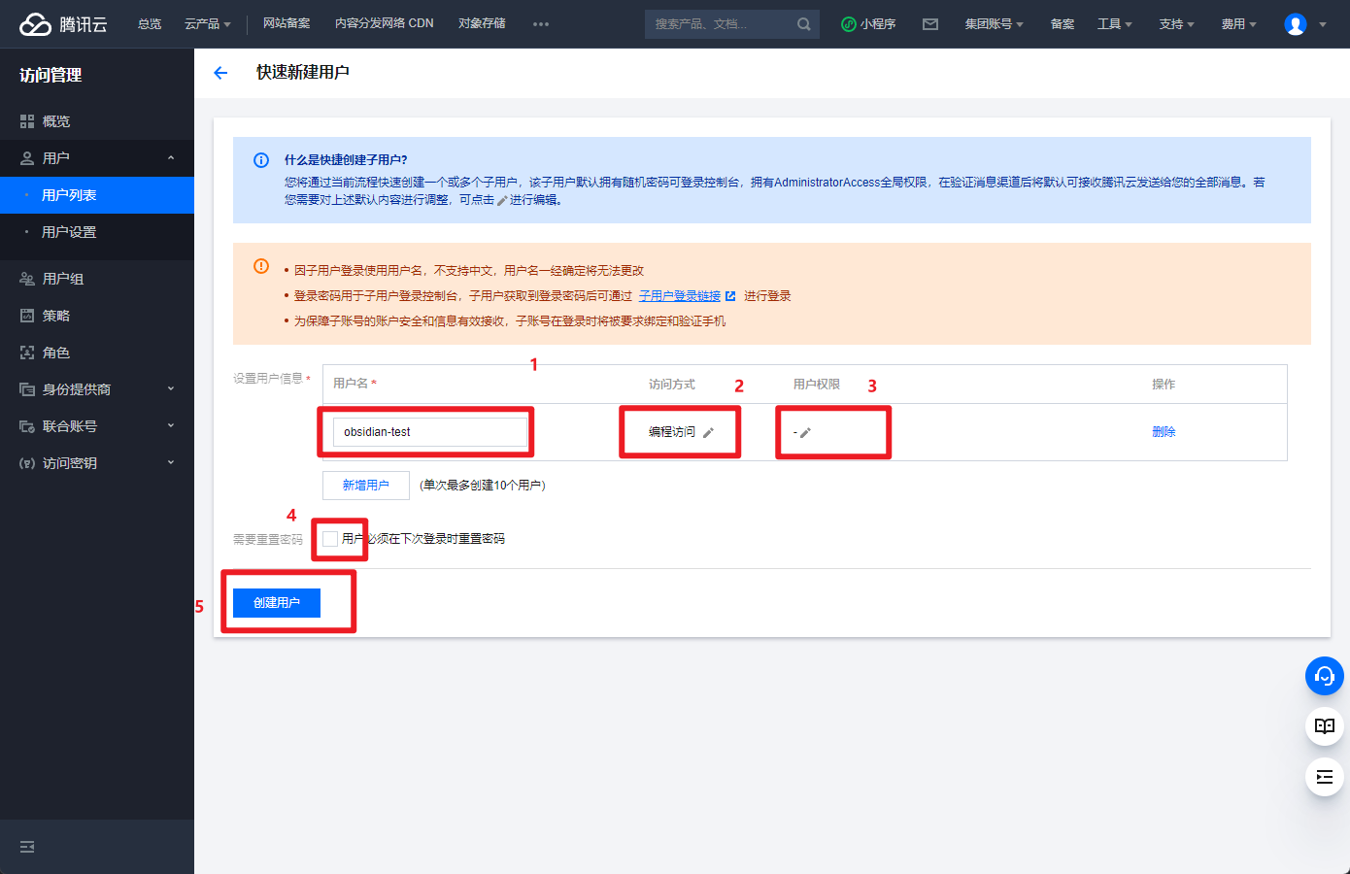Expand the 访问密钥 chevron
This screenshot has width=1350, height=874.
click(x=171, y=463)
